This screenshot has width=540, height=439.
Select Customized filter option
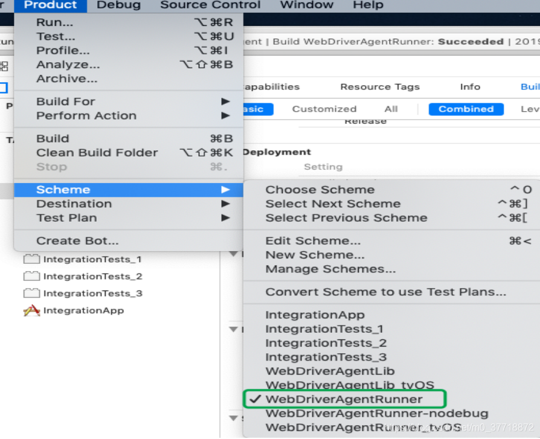point(324,109)
